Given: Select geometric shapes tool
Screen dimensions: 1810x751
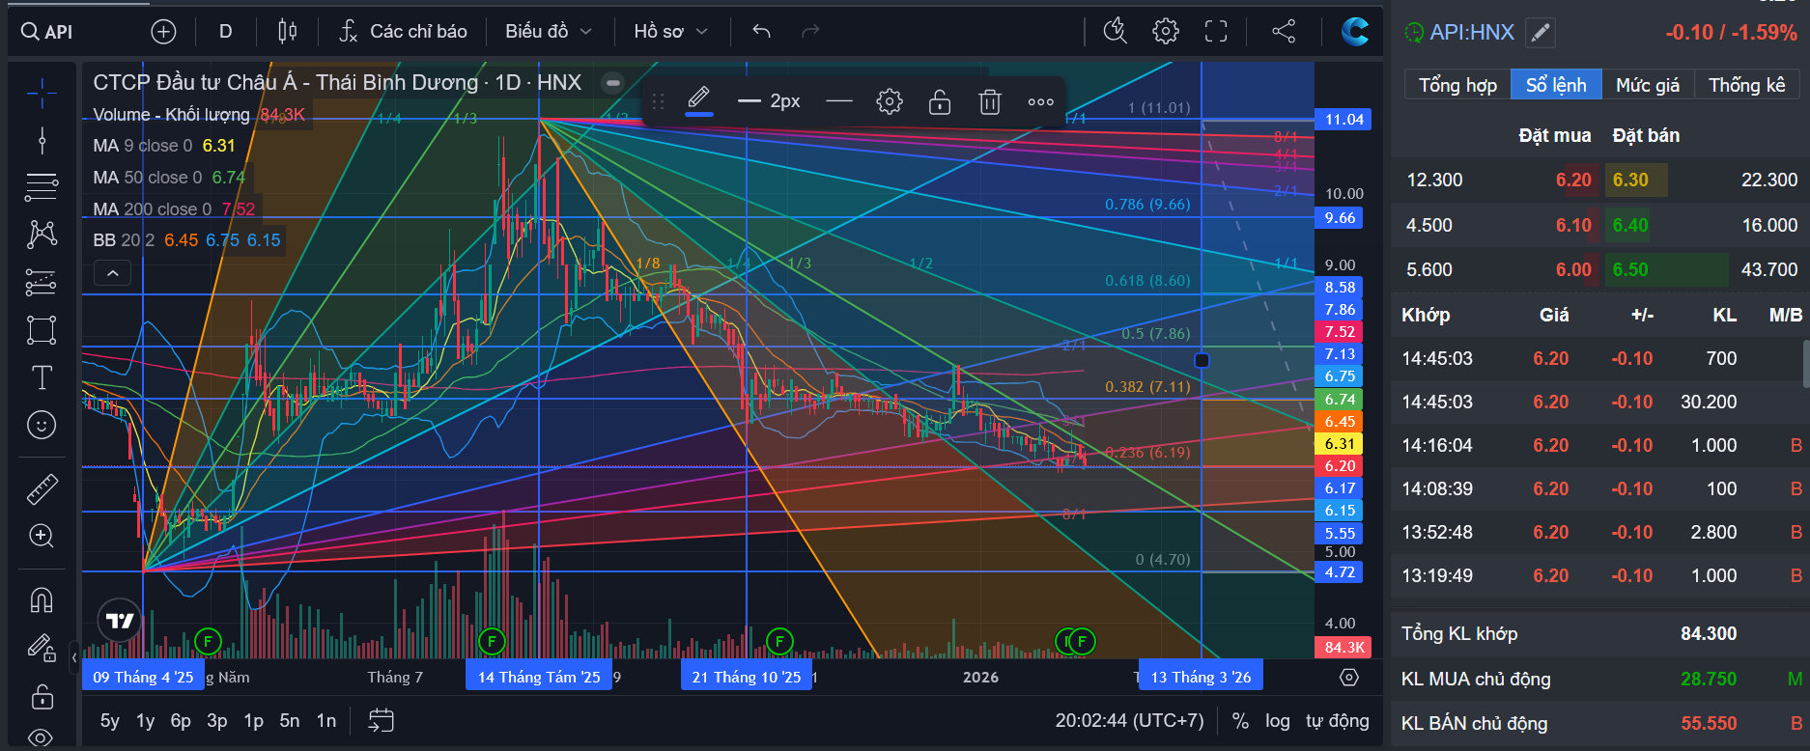Looking at the screenshot, I should pos(42,330).
